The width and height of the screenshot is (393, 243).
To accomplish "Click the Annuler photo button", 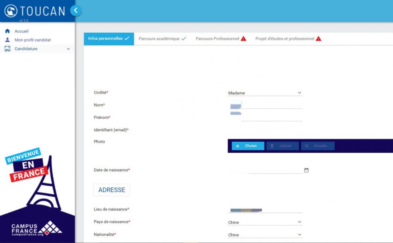I will (317, 146).
